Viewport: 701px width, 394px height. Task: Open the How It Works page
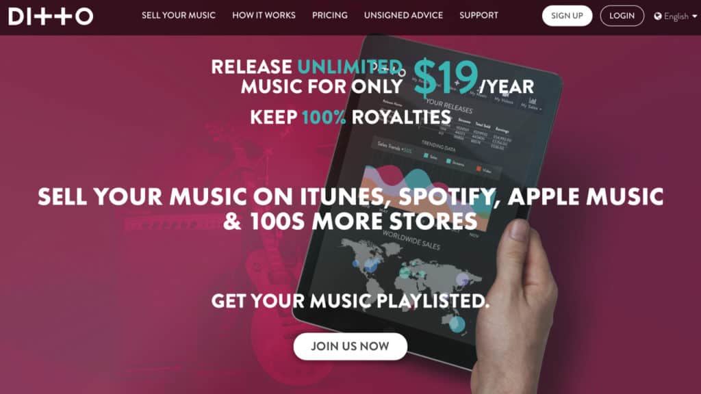click(x=264, y=15)
